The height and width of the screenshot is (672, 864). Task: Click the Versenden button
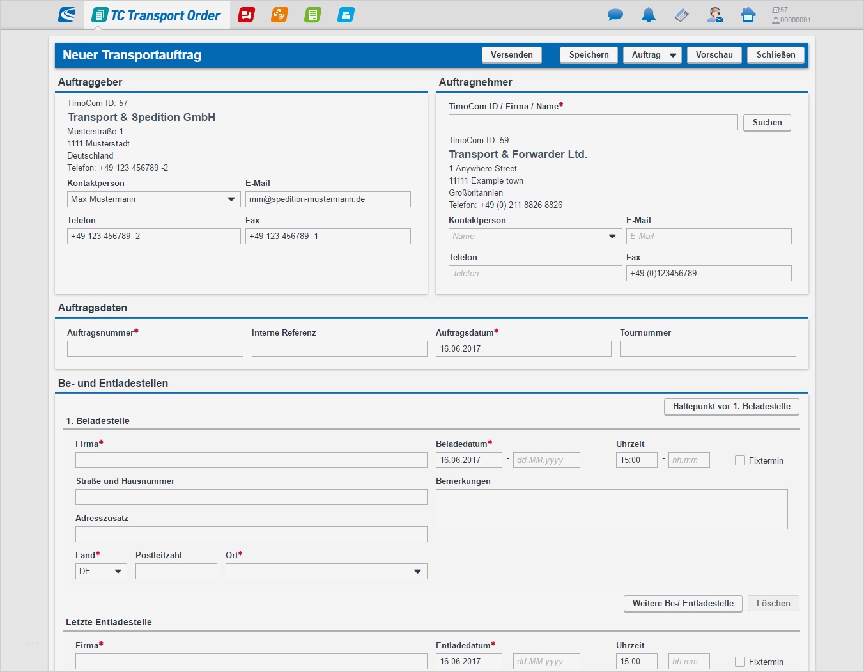pos(511,55)
